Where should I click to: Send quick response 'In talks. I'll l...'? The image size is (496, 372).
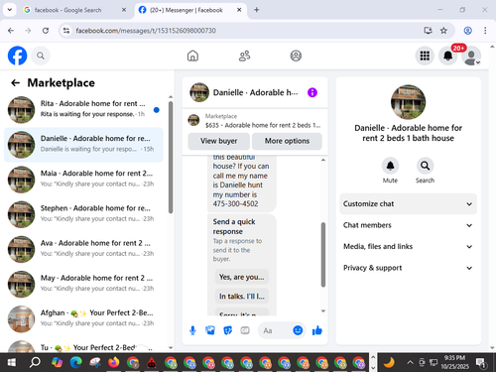[x=242, y=297]
